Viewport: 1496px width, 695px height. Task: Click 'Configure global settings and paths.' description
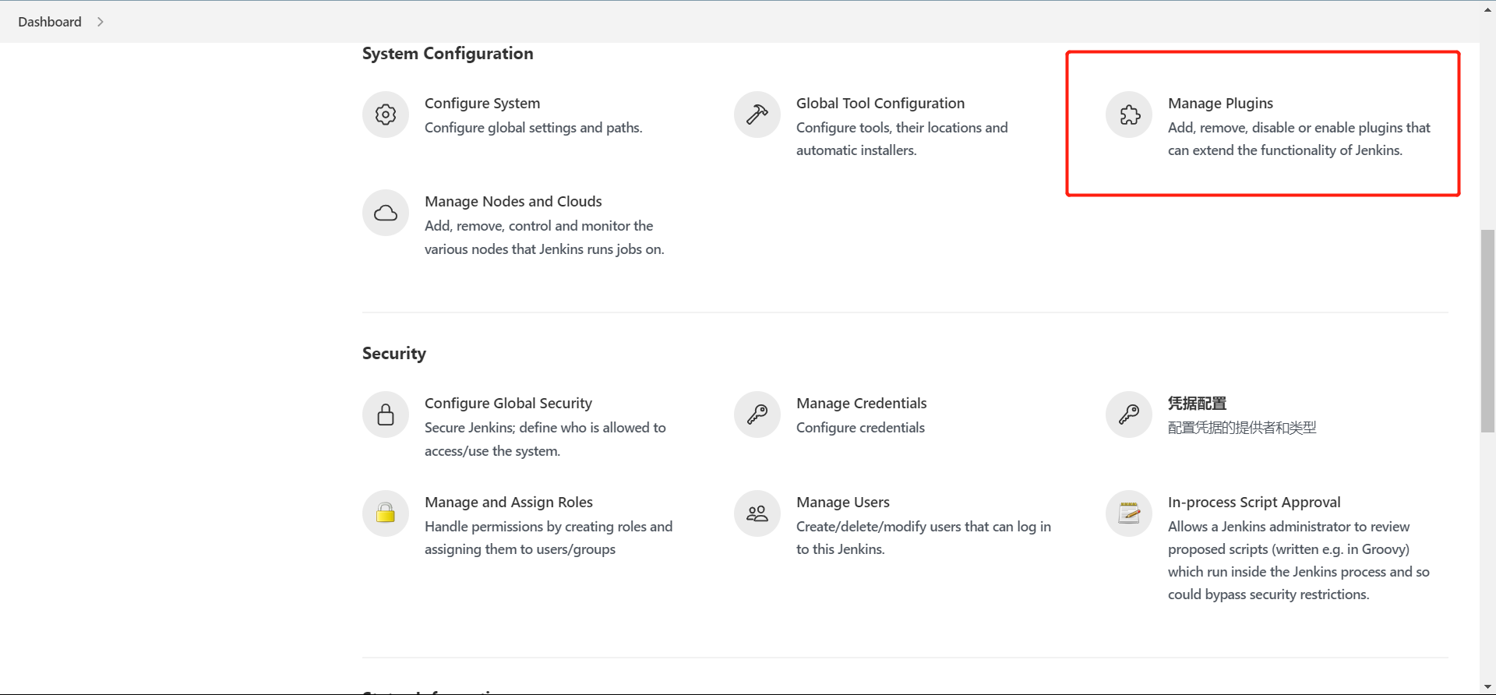click(534, 127)
